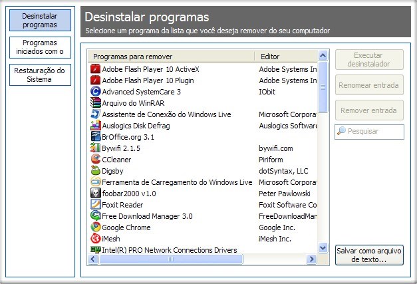Click the Auslogics Disk Defrag icon
Viewport: 417px width, 284px height.
click(x=96, y=126)
